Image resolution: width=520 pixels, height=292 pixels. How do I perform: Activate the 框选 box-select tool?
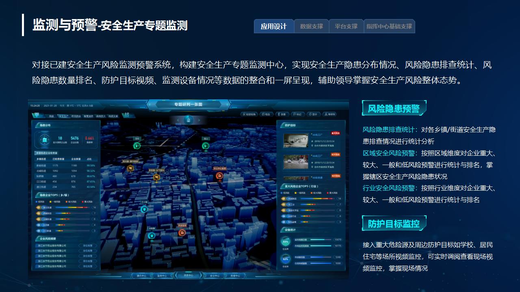pos(266,114)
